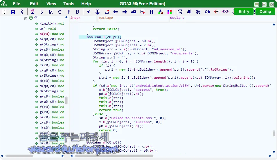
Task: Select c(c0):boolean method in tree
Action: pos(52,65)
